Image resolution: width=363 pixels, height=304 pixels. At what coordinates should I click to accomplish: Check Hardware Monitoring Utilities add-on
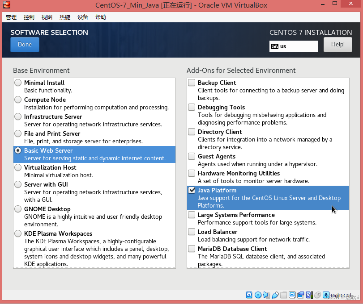coord(192,173)
